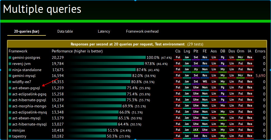The image size is (271, 140).
Task: Click the 87.4% label on ninja-standalone bar
Action: point(142,70)
